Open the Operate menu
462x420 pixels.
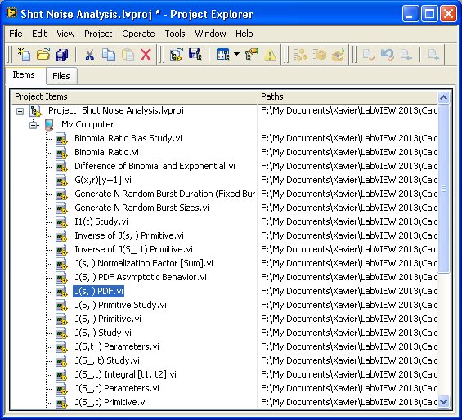tap(138, 34)
